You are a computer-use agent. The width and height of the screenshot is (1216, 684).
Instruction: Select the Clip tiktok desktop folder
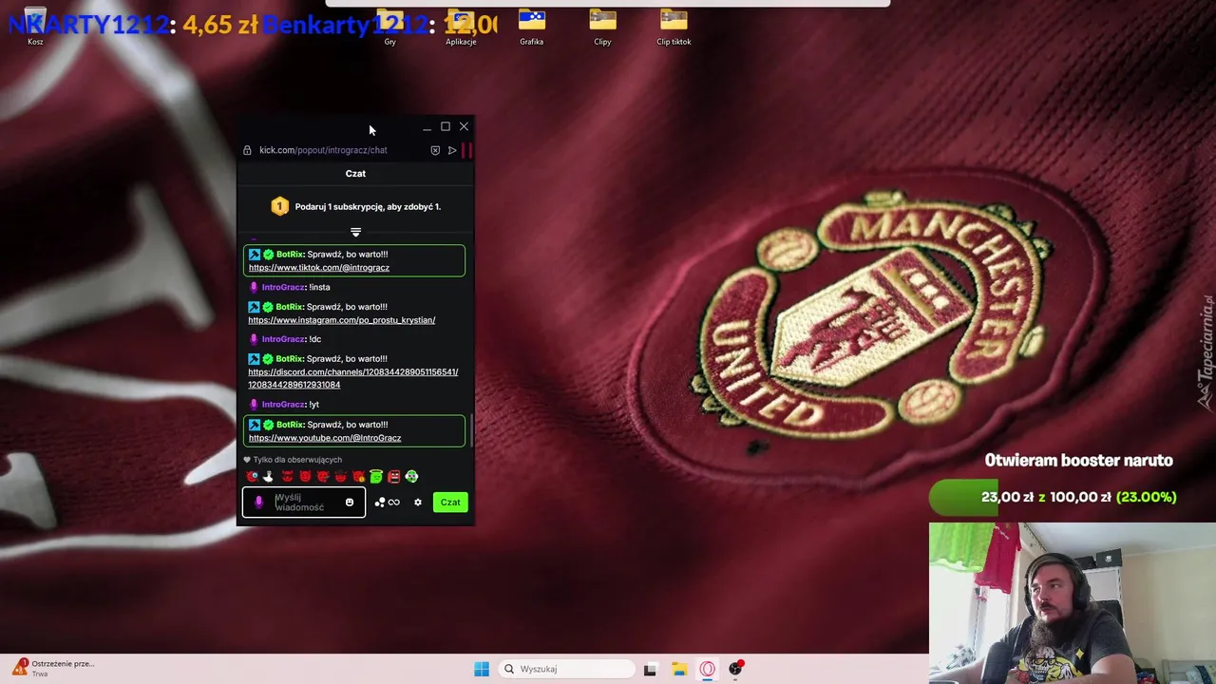(674, 27)
